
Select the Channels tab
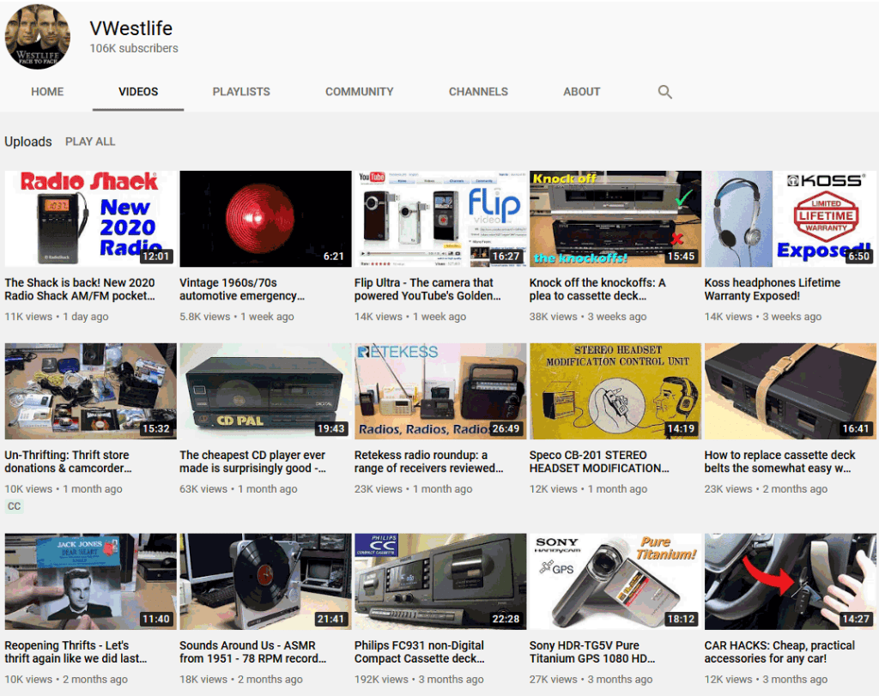click(x=478, y=92)
